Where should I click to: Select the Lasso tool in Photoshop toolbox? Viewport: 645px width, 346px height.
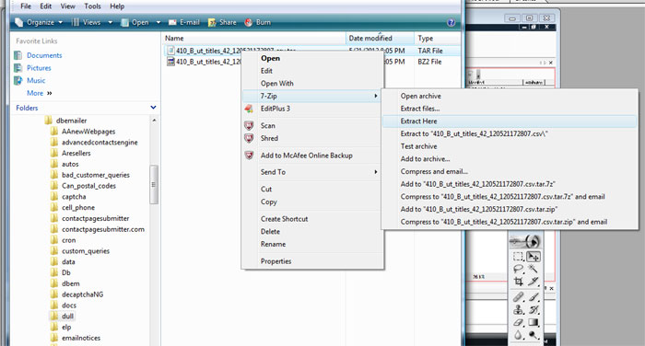[518, 269]
